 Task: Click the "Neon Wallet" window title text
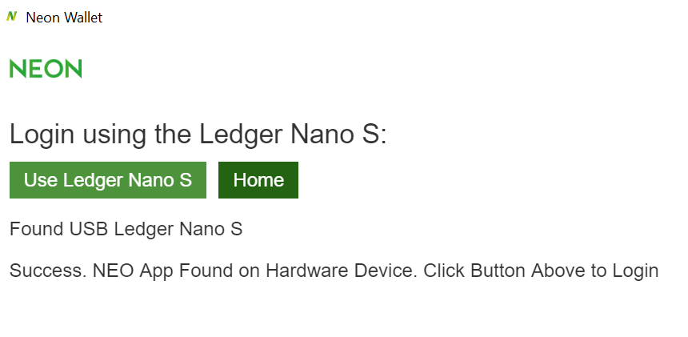pyautogui.click(x=64, y=18)
